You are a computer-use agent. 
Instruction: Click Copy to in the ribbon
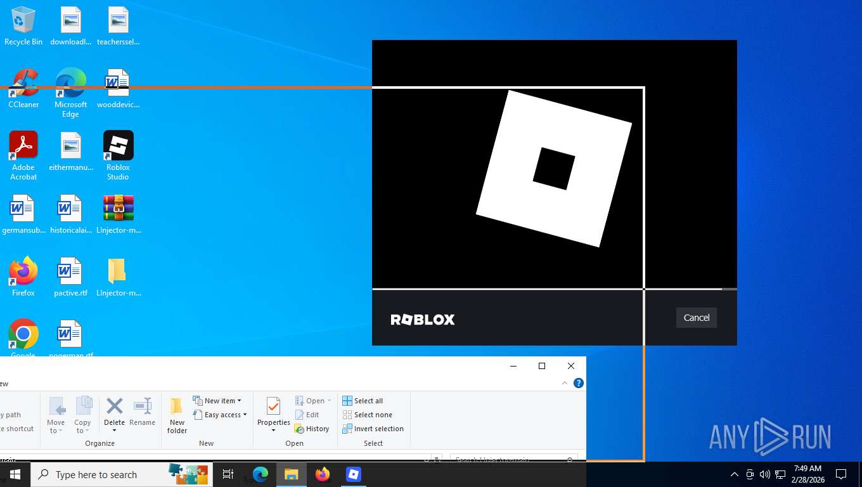coord(83,415)
